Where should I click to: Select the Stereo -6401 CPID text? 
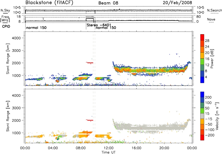99,25
